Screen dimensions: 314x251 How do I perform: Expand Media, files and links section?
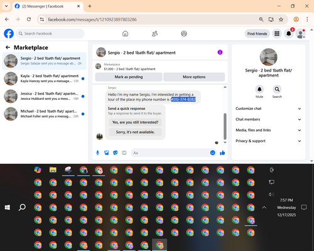(268, 130)
